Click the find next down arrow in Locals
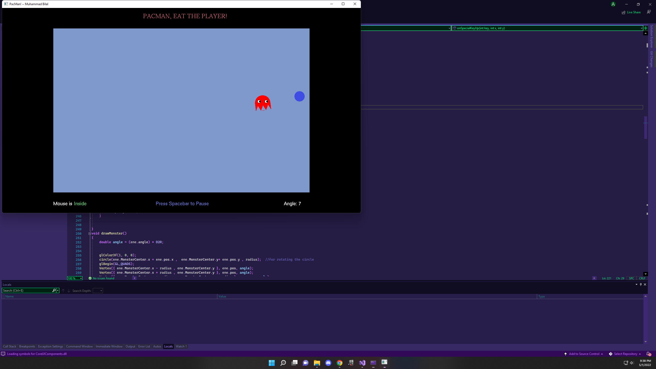 [69, 291]
